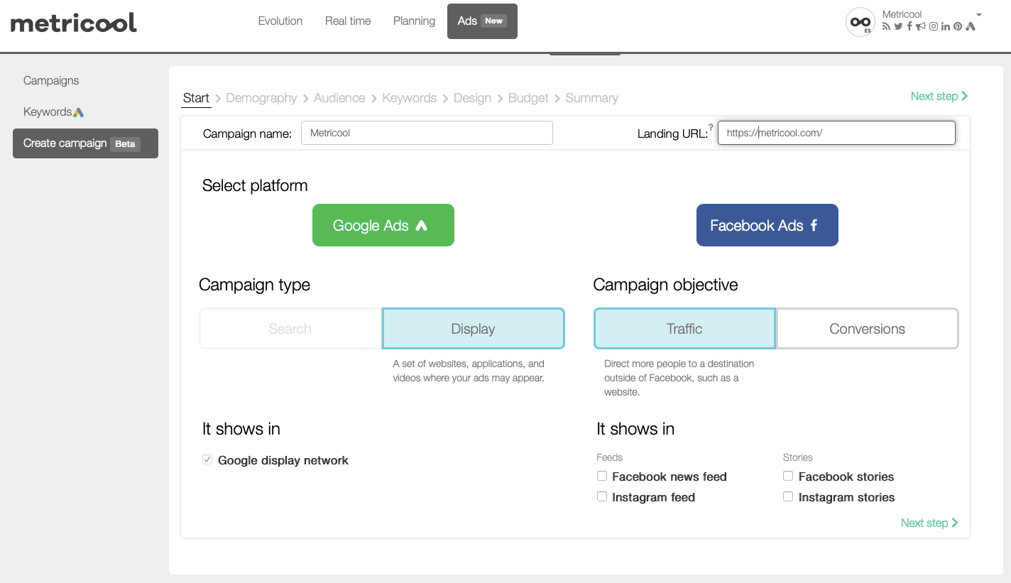This screenshot has width=1011, height=583.
Task: Click help question mark near Landing URL
Action: click(x=711, y=127)
